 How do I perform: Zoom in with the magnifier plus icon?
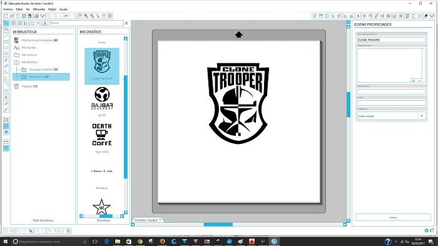(x=86, y=16)
